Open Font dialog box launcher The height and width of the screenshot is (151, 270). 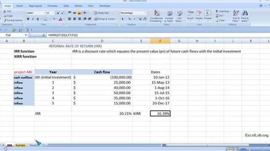(64, 25)
